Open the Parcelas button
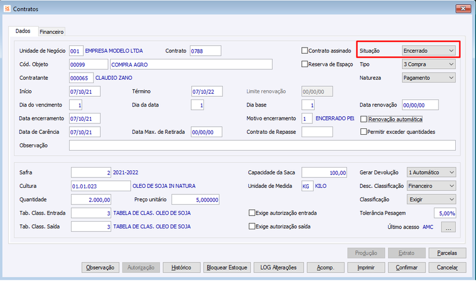Screen dimensions: 476x281 447,253
